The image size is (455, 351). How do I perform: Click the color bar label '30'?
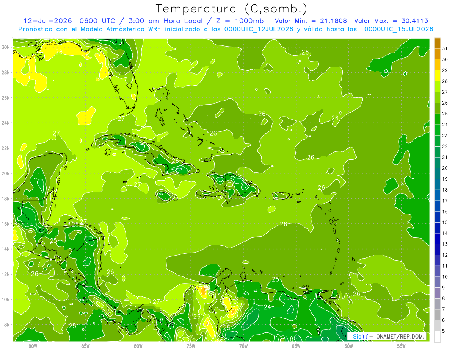(445, 59)
